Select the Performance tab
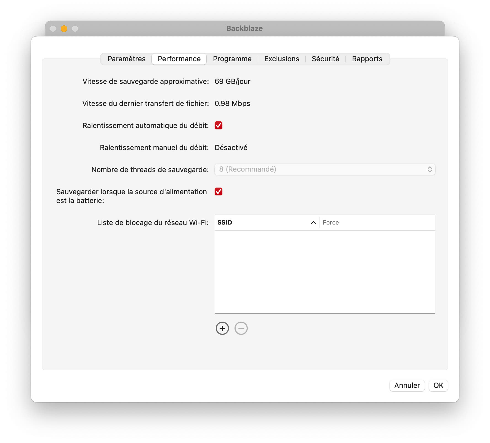Viewport: 490px width, 443px height. (179, 59)
